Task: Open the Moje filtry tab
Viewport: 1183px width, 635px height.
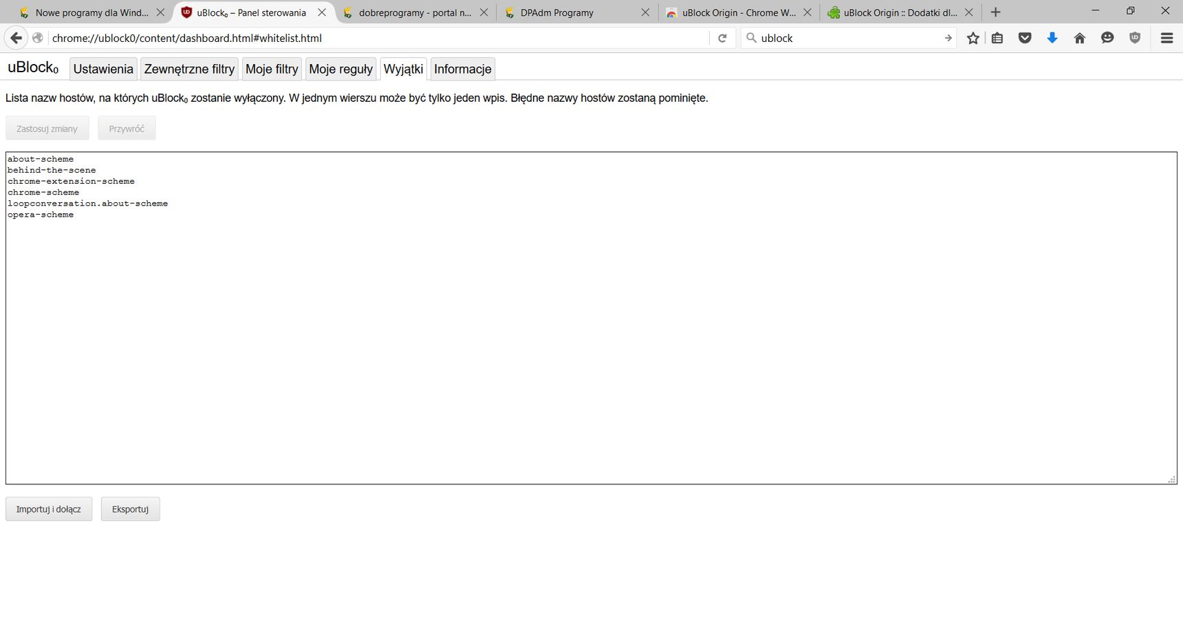Action: pos(272,69)
